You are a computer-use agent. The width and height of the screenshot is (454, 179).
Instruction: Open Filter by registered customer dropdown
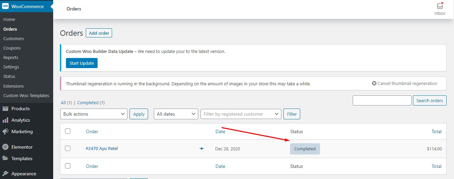tap(241, 114)
